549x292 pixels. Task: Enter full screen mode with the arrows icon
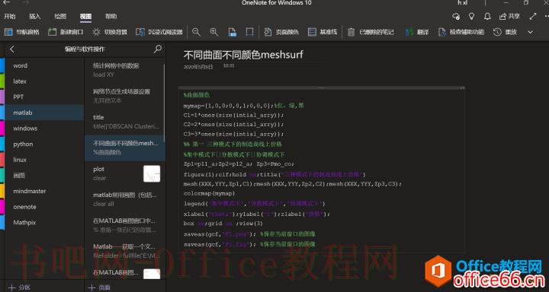pyautogui.click(x=533, y=16)
